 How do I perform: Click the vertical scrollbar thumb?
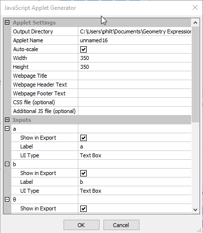point(195,75)
